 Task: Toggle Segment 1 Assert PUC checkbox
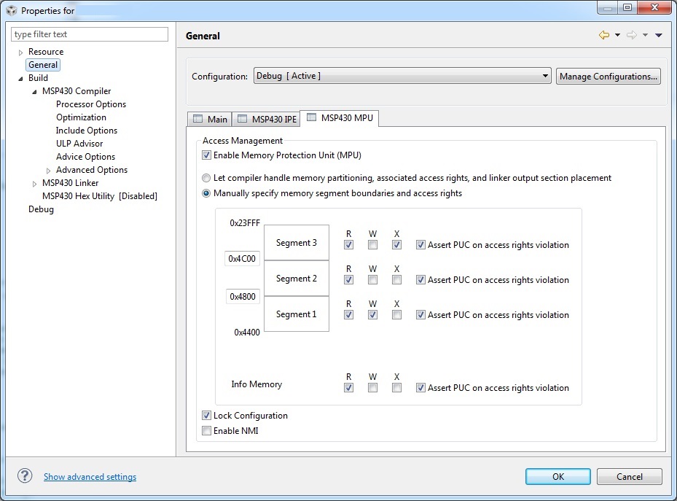[x=420, y=315]
